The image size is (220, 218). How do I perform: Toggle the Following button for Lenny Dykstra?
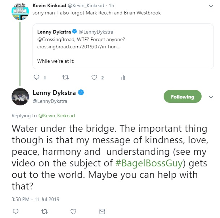[x=182, y=97]
